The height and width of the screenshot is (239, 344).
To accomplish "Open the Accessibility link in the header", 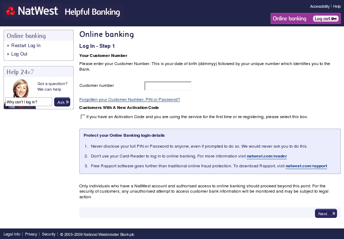I will (x=320, y=7).
